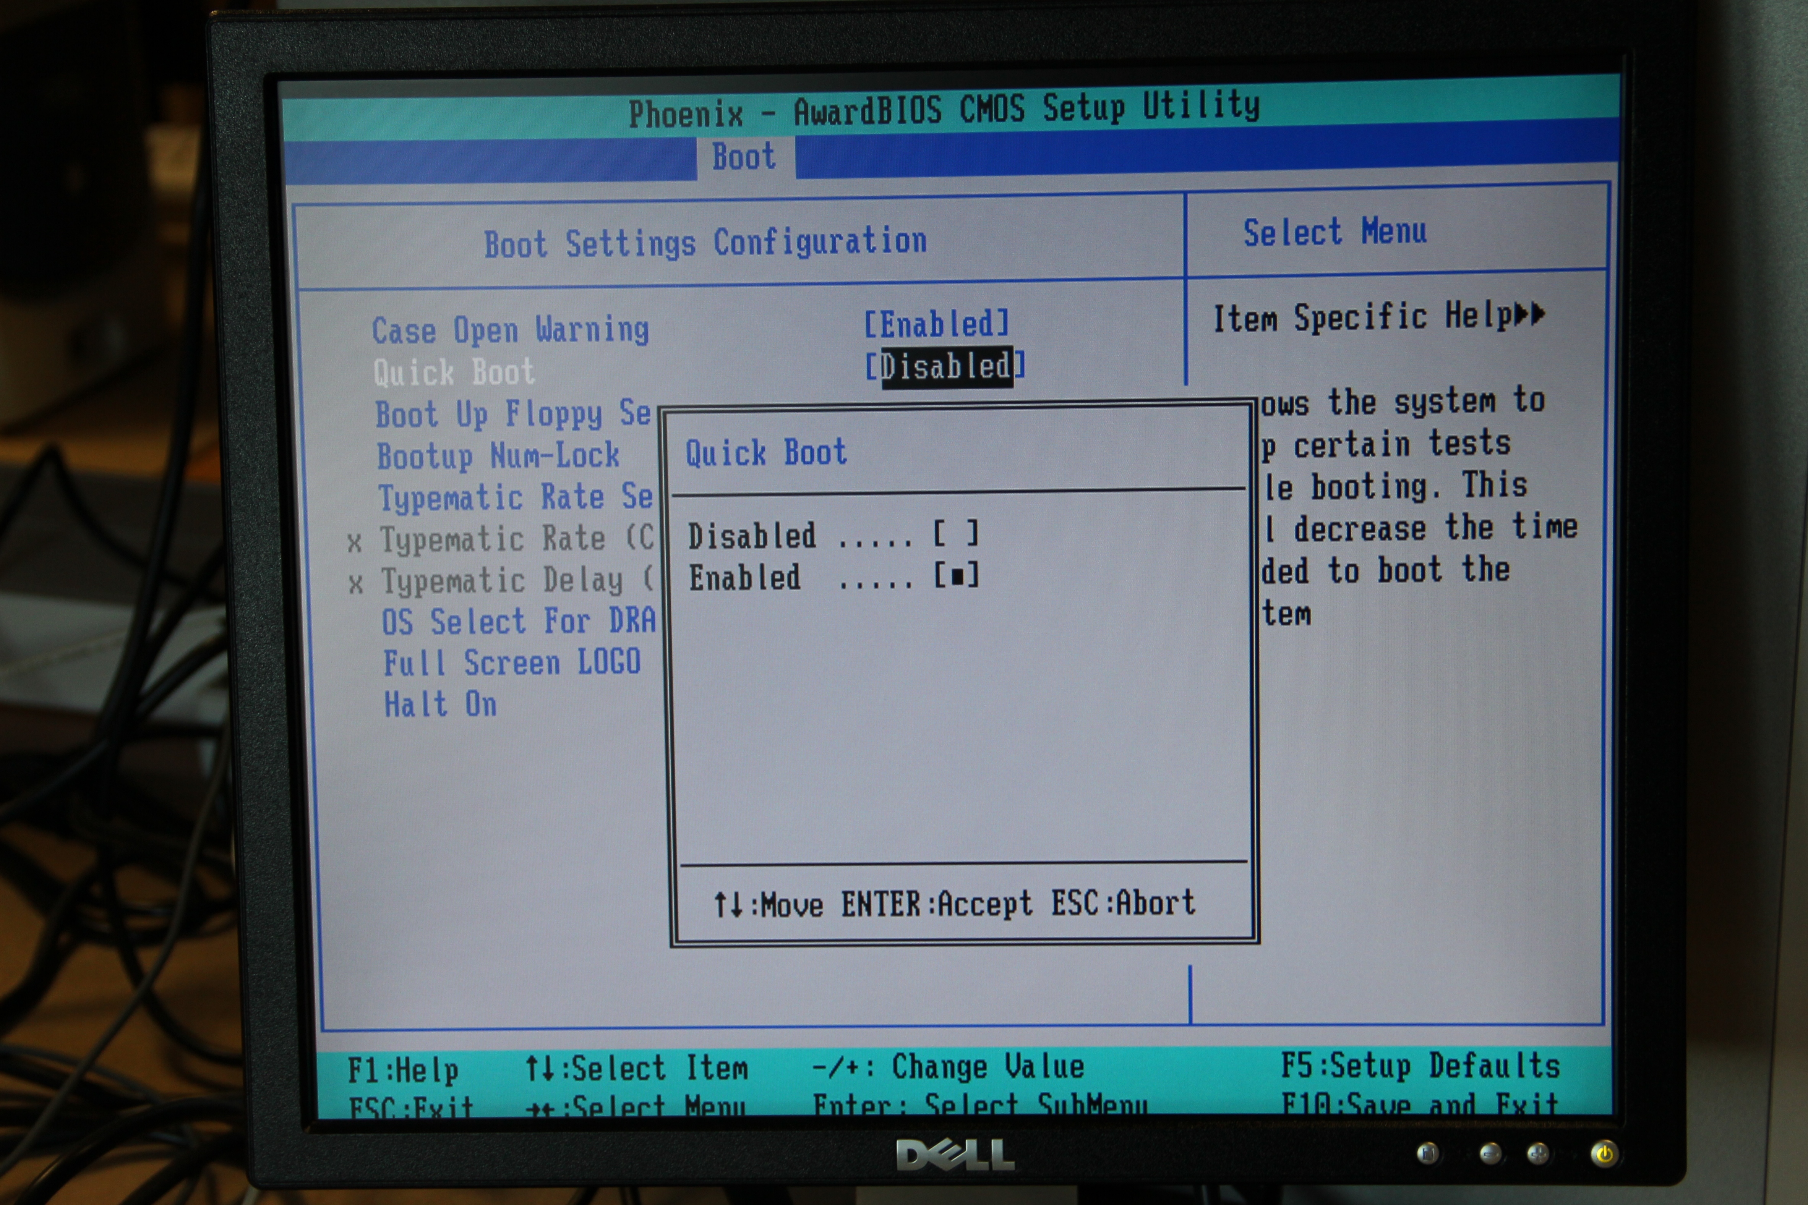Screen dimensions: 1808x1205
Task: Click the Quick Boot popup title
Action: click(766, 453)
